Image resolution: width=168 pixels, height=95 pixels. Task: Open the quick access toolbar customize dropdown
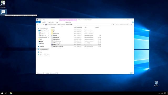[44, 20]
